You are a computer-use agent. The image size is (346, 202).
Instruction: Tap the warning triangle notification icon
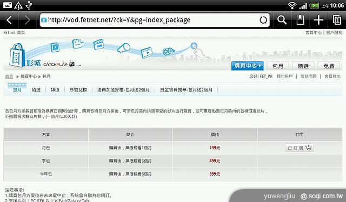point(18,5)
